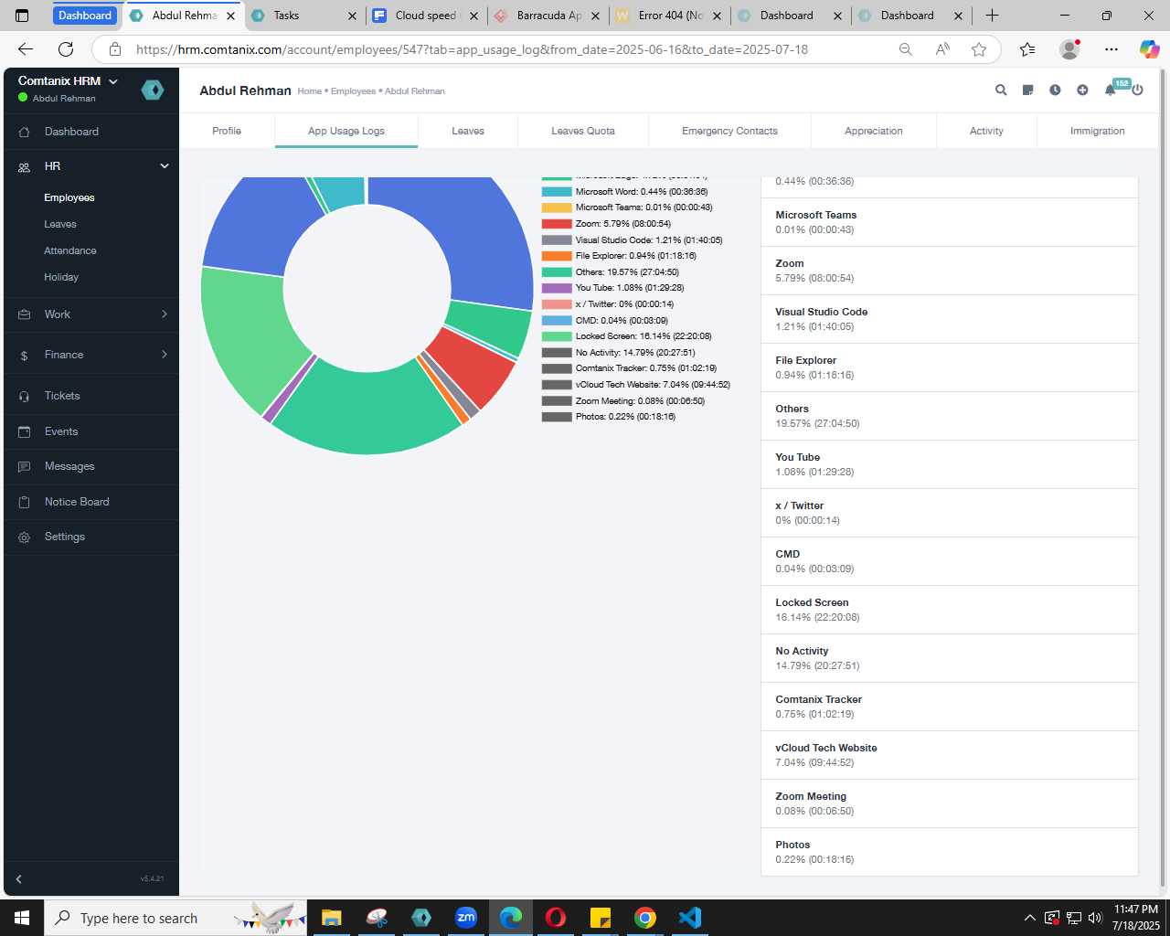Click the Comtanix hexagon logo in sidebar
Viewport: 1170px width, 936px height.
point(153,90)
